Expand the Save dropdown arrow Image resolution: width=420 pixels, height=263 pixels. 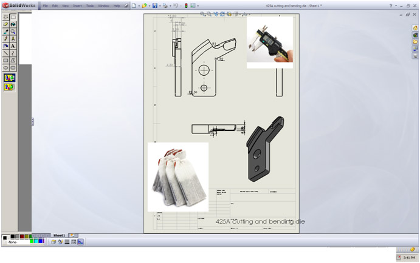[x=160, y=6]
